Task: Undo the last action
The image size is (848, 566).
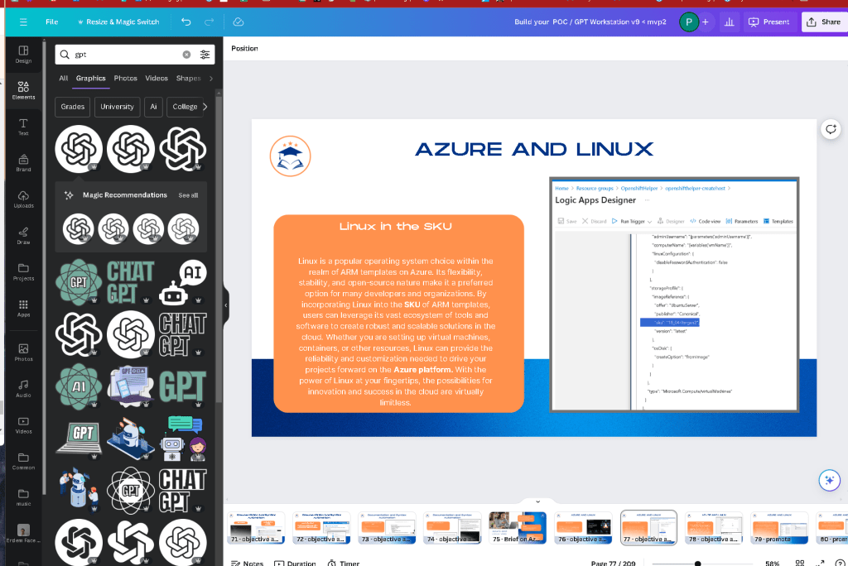Action: [186, 22]
